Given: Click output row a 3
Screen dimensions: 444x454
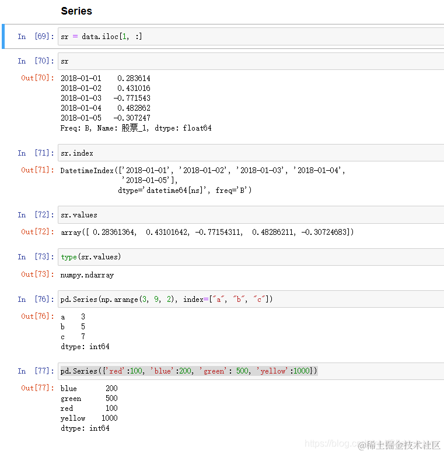Looking at the screenshot, I should tap(73, 316).
